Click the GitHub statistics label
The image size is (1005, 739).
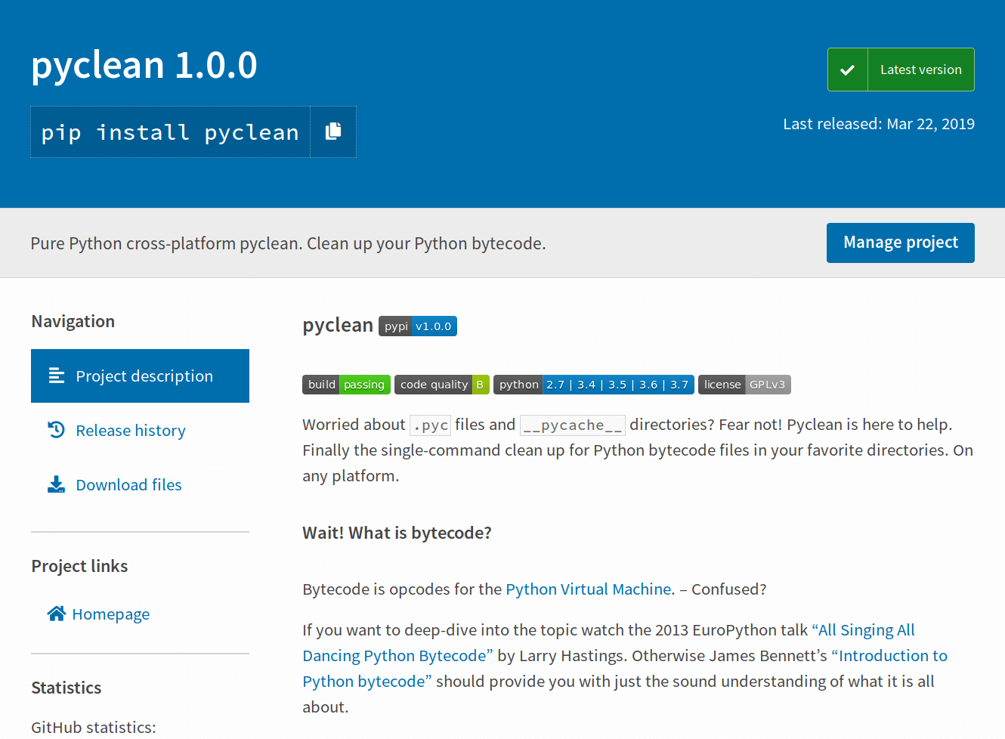click(94, 727)
